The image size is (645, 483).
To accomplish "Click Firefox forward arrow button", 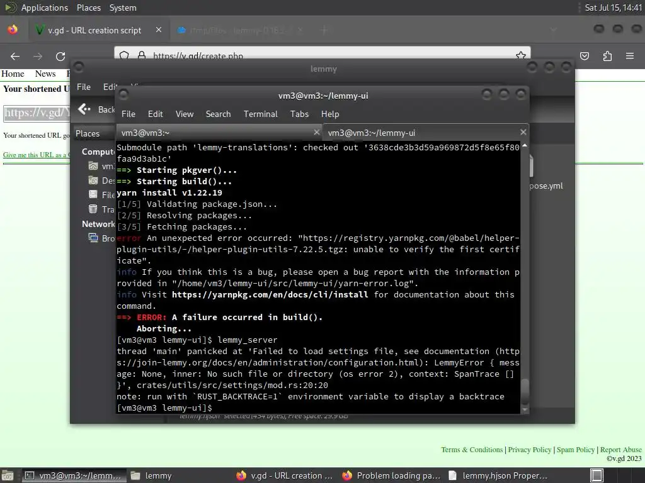I will [x=38, y=56].
